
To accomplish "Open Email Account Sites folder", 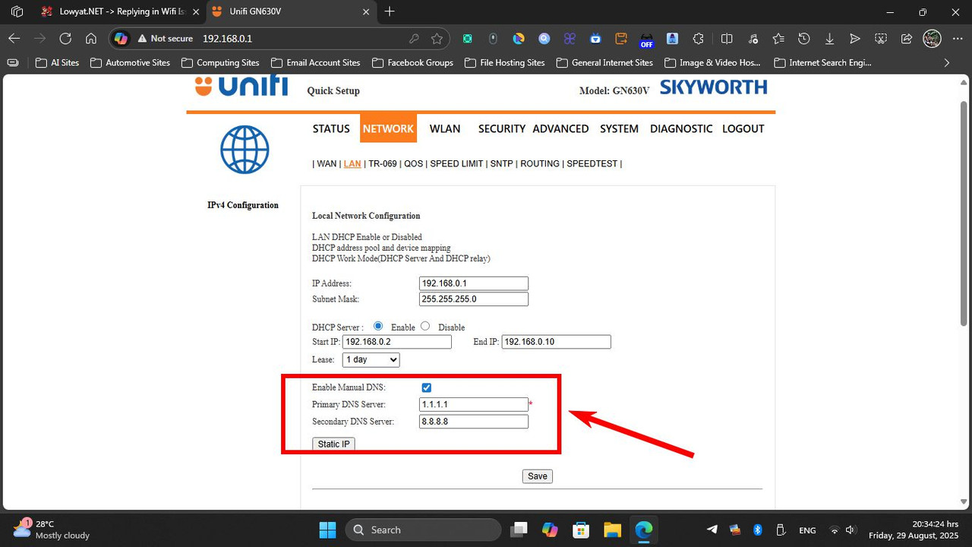I will (x=315, y=62).
